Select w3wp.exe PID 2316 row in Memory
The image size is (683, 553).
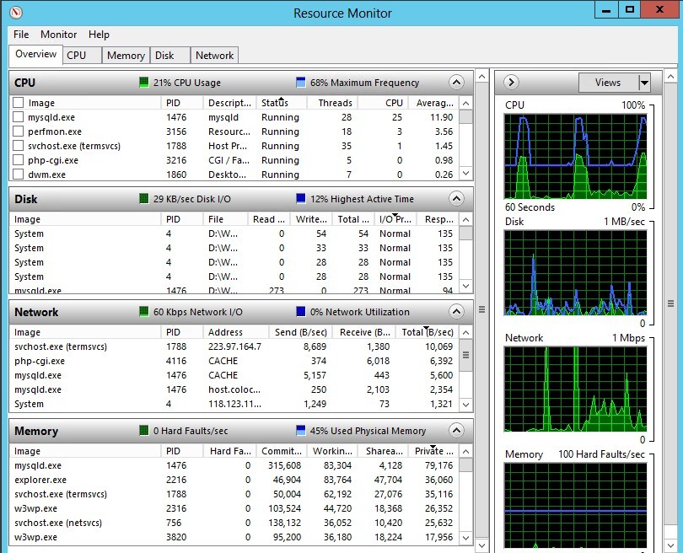coord(234,508)
